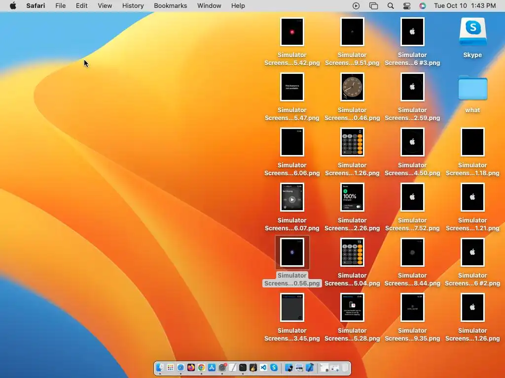The image size is (505, 378).
Task: Open Skype from the Dock
Action: [x=274, y=367]
